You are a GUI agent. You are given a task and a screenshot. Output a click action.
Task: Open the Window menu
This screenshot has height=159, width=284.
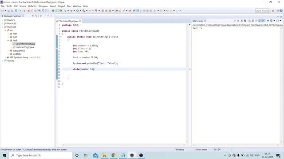77,6
